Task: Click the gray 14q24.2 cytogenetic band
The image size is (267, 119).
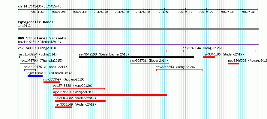Action: click(138, 29)
